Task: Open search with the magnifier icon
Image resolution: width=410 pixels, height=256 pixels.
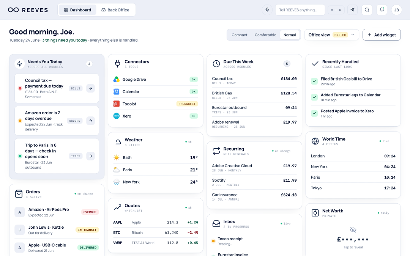Action: [x=367, y=10]
